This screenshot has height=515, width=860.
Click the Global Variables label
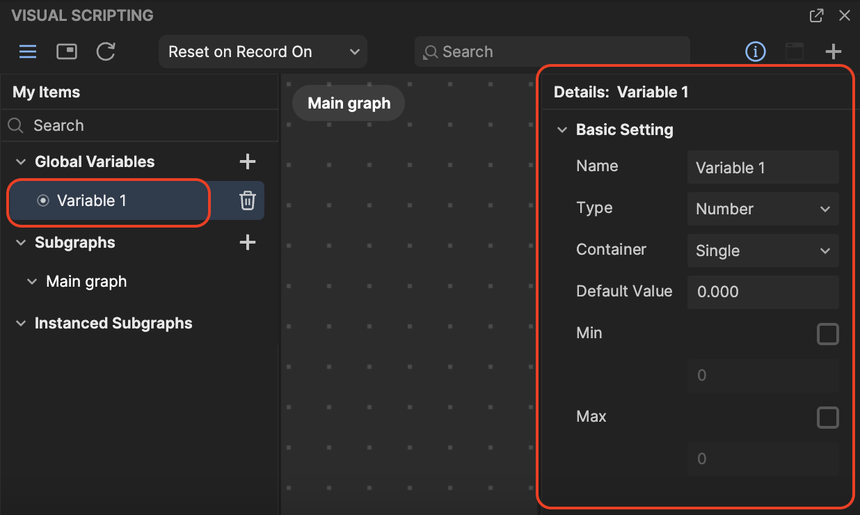click(95, 161)
